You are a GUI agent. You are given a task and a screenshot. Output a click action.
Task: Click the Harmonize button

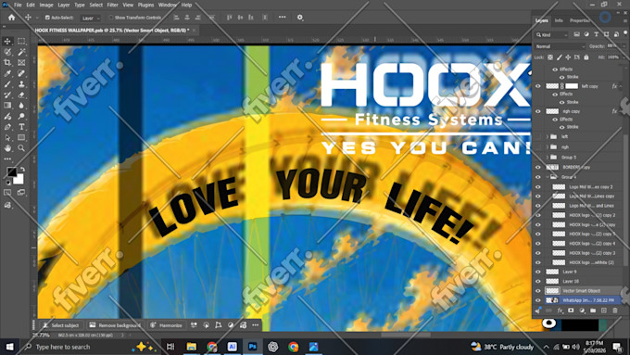pyautogui.click(x=166, y=325)
